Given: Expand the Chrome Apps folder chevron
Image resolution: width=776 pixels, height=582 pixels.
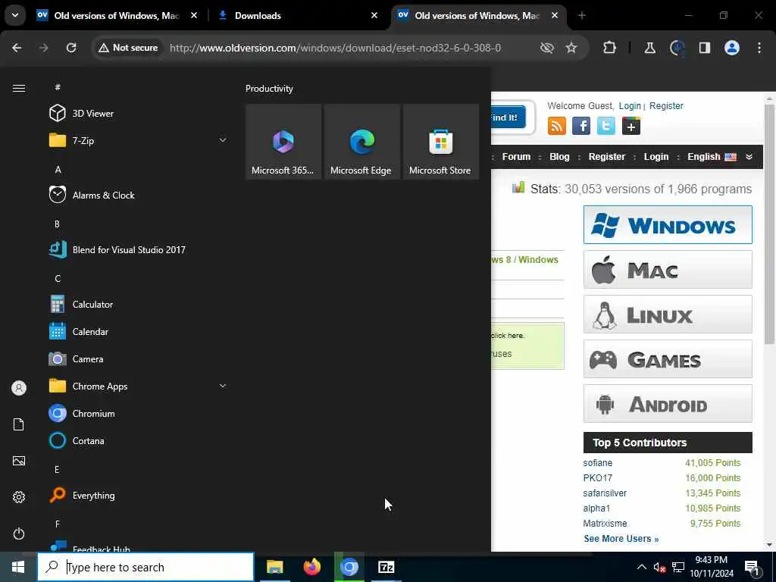Looking at the screenshot, I should 223,386.
